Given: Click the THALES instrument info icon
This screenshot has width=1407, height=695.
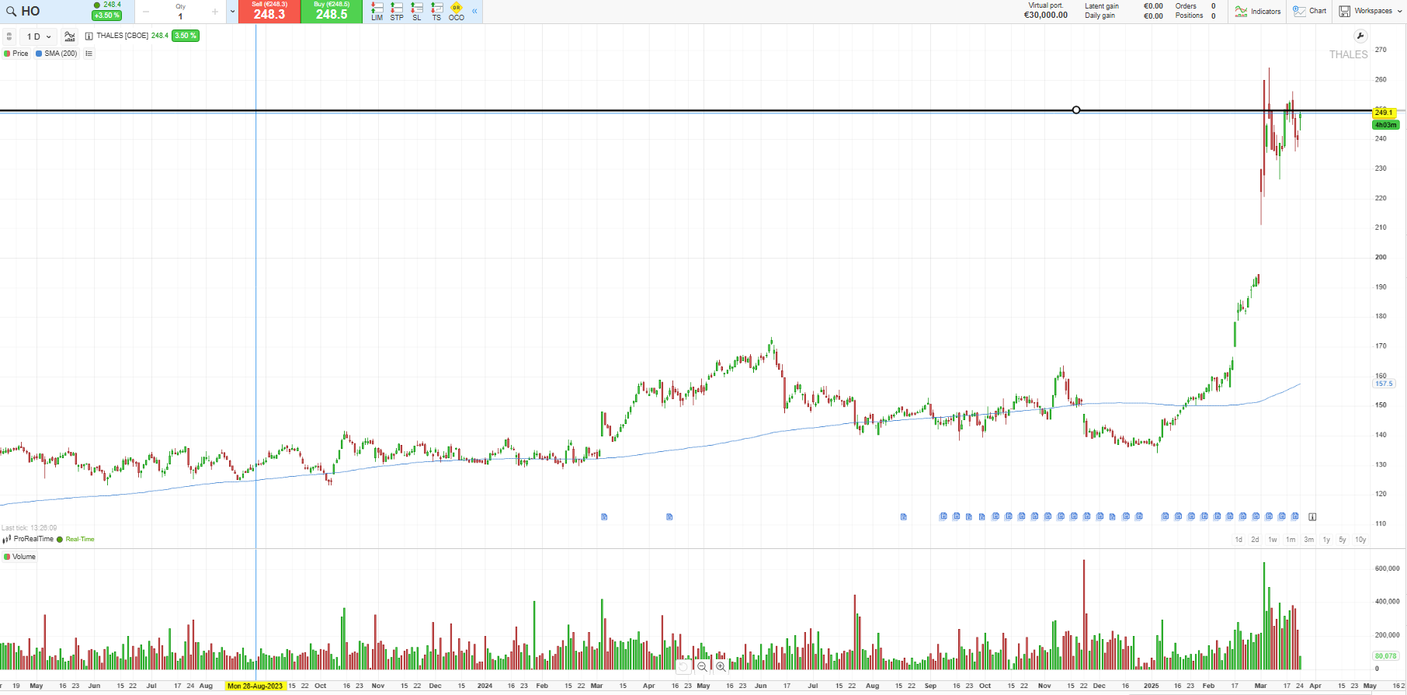Looking at the screenshot, I should pyautogui.click(x=89, y=36).
